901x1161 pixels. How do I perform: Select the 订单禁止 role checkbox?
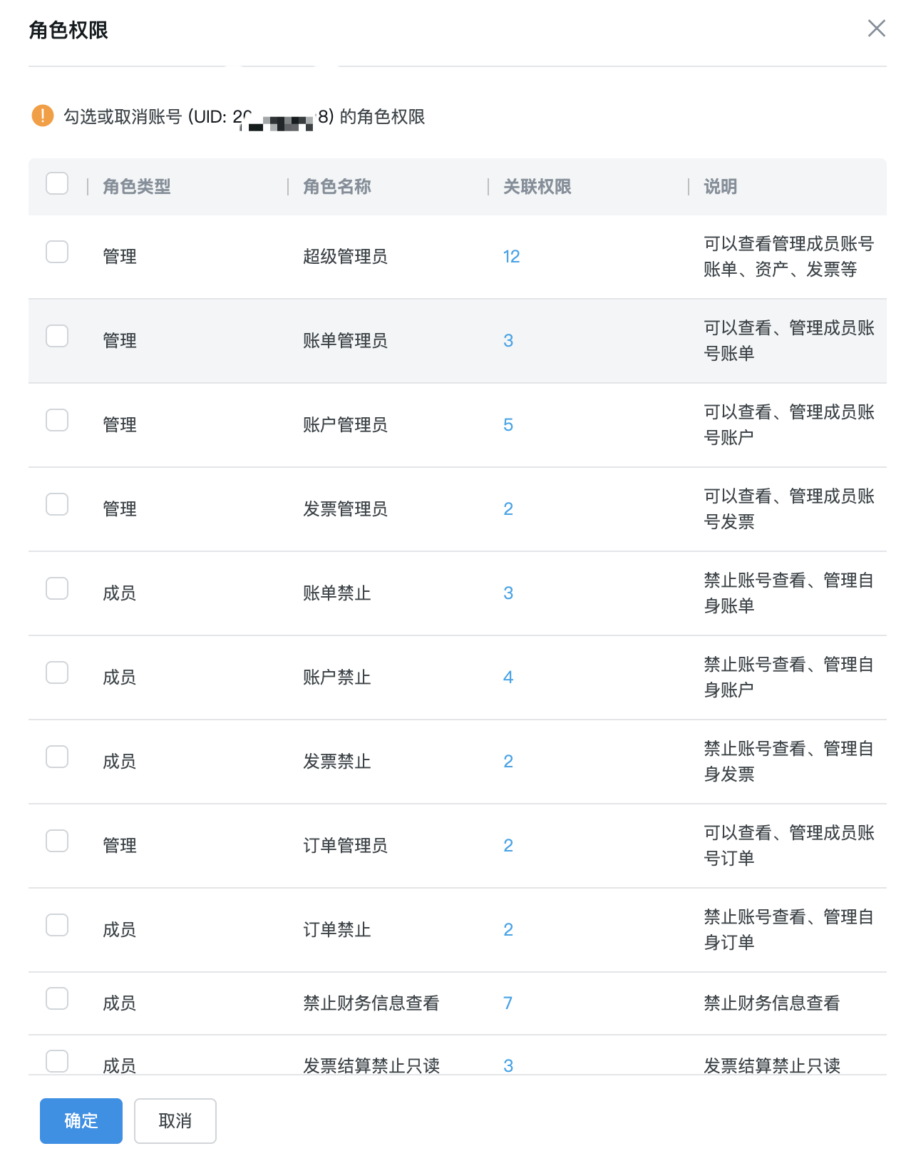pyautogui.click(x=57, y=925)
